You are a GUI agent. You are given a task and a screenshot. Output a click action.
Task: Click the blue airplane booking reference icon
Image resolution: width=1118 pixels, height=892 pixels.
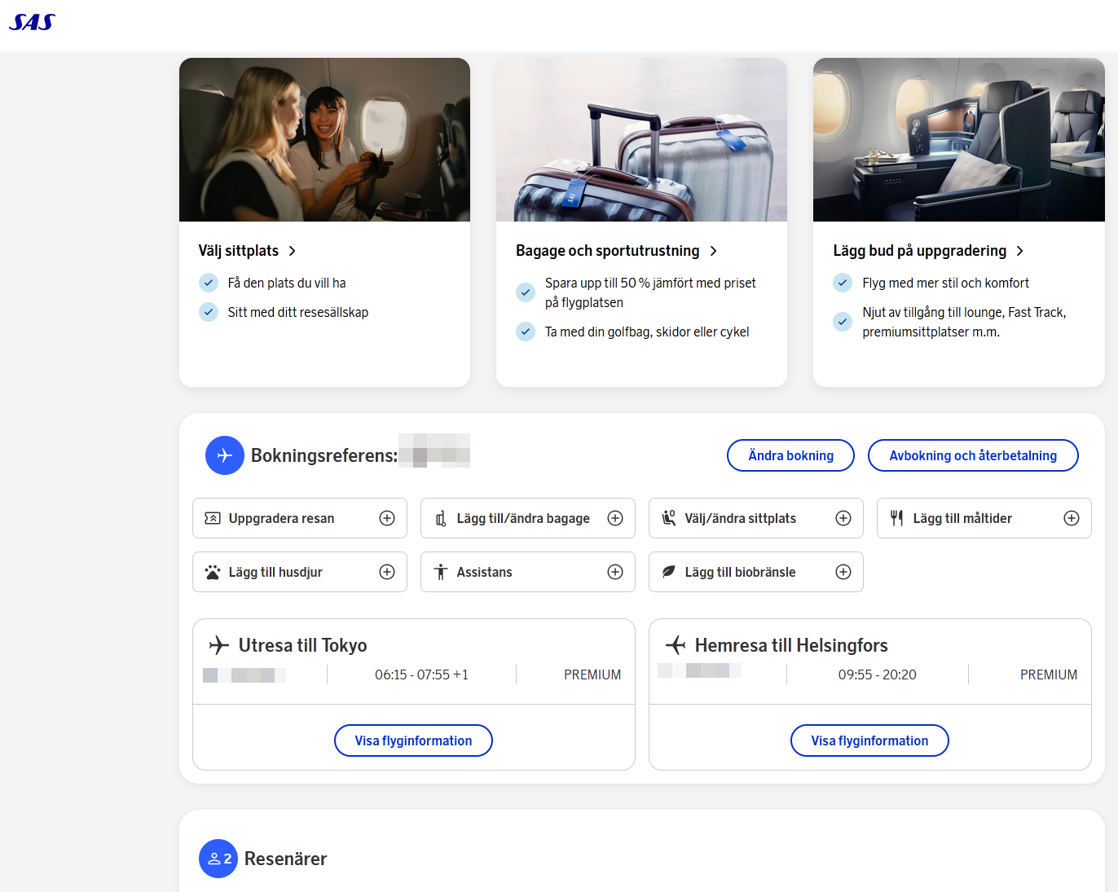[224, 455]
